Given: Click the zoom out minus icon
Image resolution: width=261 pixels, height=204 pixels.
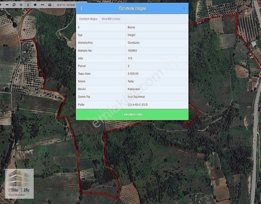Looking at the screenshot, I should pos(7,5).
